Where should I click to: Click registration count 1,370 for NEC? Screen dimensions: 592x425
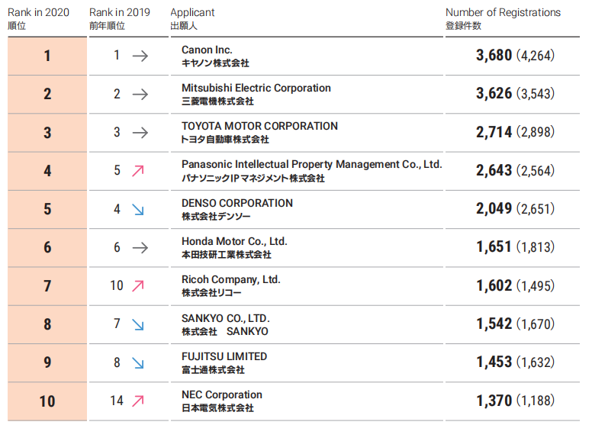pos(494,401)
